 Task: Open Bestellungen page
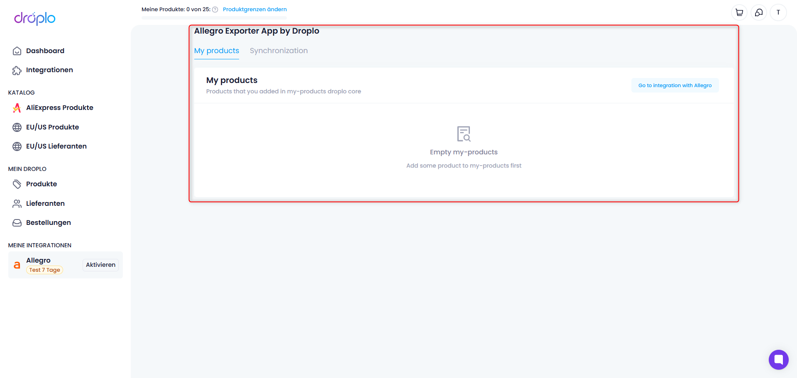pyautogui.click(x=49, y=222)
